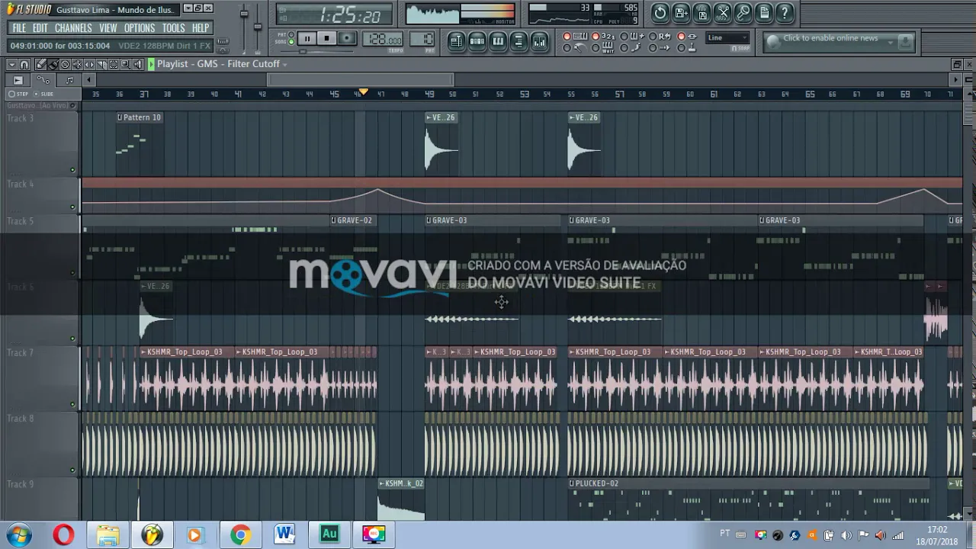976x549 pixels.
Task: Open the Playlist window button
Action: pos(456,41)
